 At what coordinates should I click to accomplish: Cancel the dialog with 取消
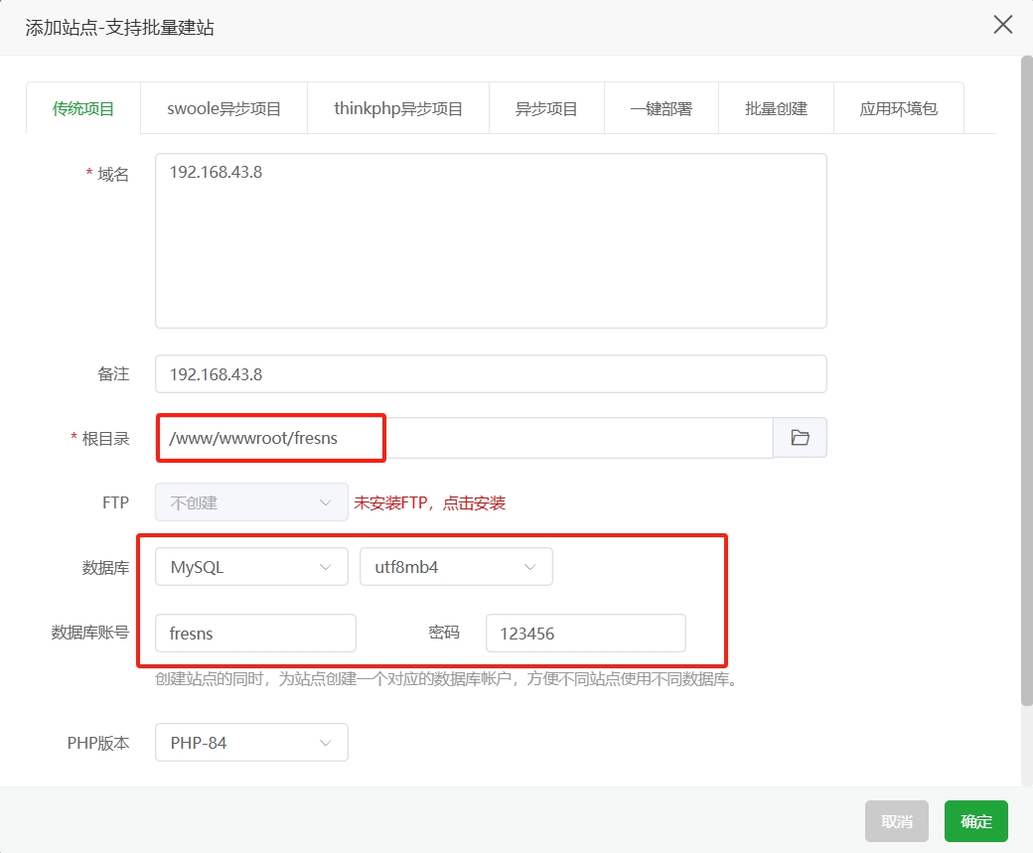coord(896,821)
